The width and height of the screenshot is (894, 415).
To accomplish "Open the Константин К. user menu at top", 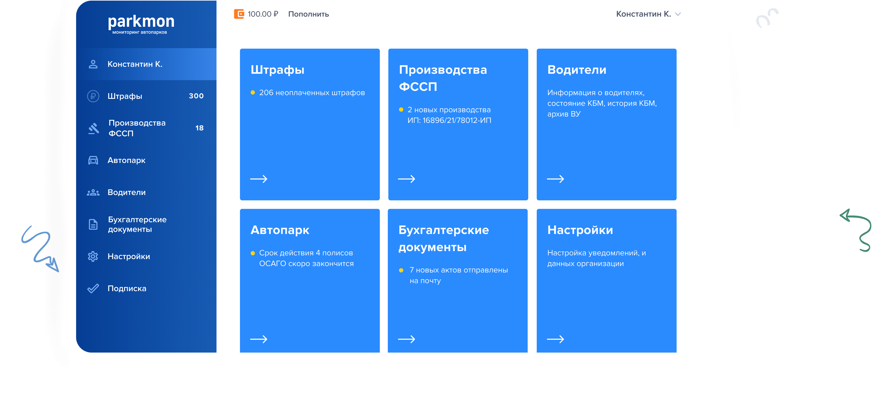I will pyautogui.click(x=643, y=14).
